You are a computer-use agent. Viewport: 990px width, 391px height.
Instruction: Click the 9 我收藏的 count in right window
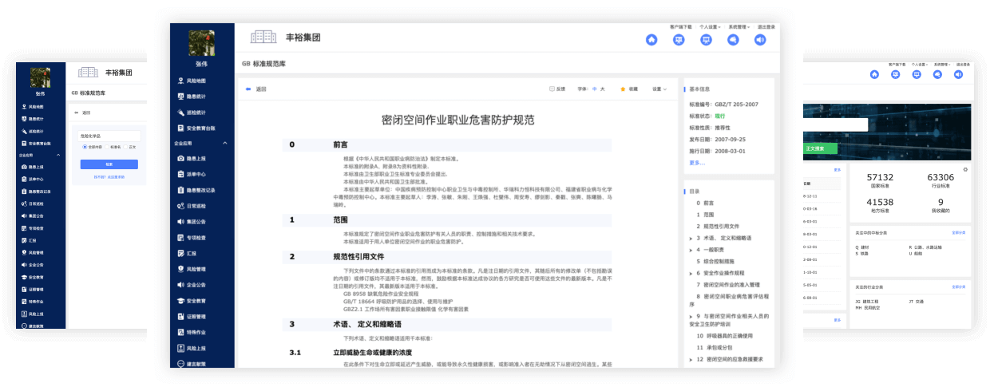(x=940, y=206)
